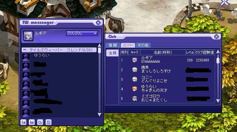The height and width of the screenshot is (132, 237).
Task: Click the block icon in messenger toolbar
Action: (48, 122)
